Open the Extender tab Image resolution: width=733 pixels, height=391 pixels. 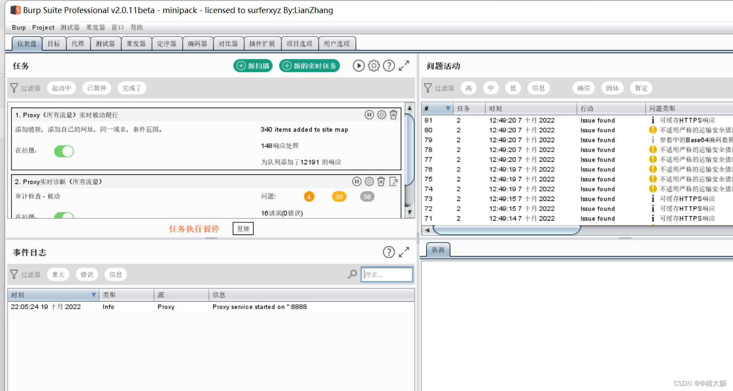tap(262, 44)
